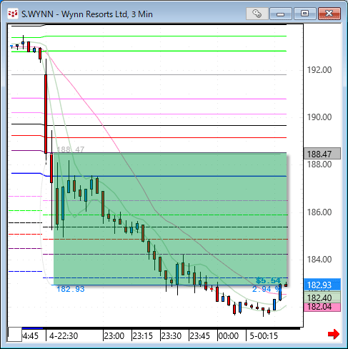Click the 23:15 time axis label
Viewport: 348px width, 349px height.
(x=142, y=336)
